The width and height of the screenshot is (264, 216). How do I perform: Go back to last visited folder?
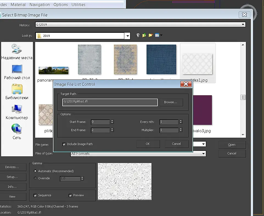point(138,35)
